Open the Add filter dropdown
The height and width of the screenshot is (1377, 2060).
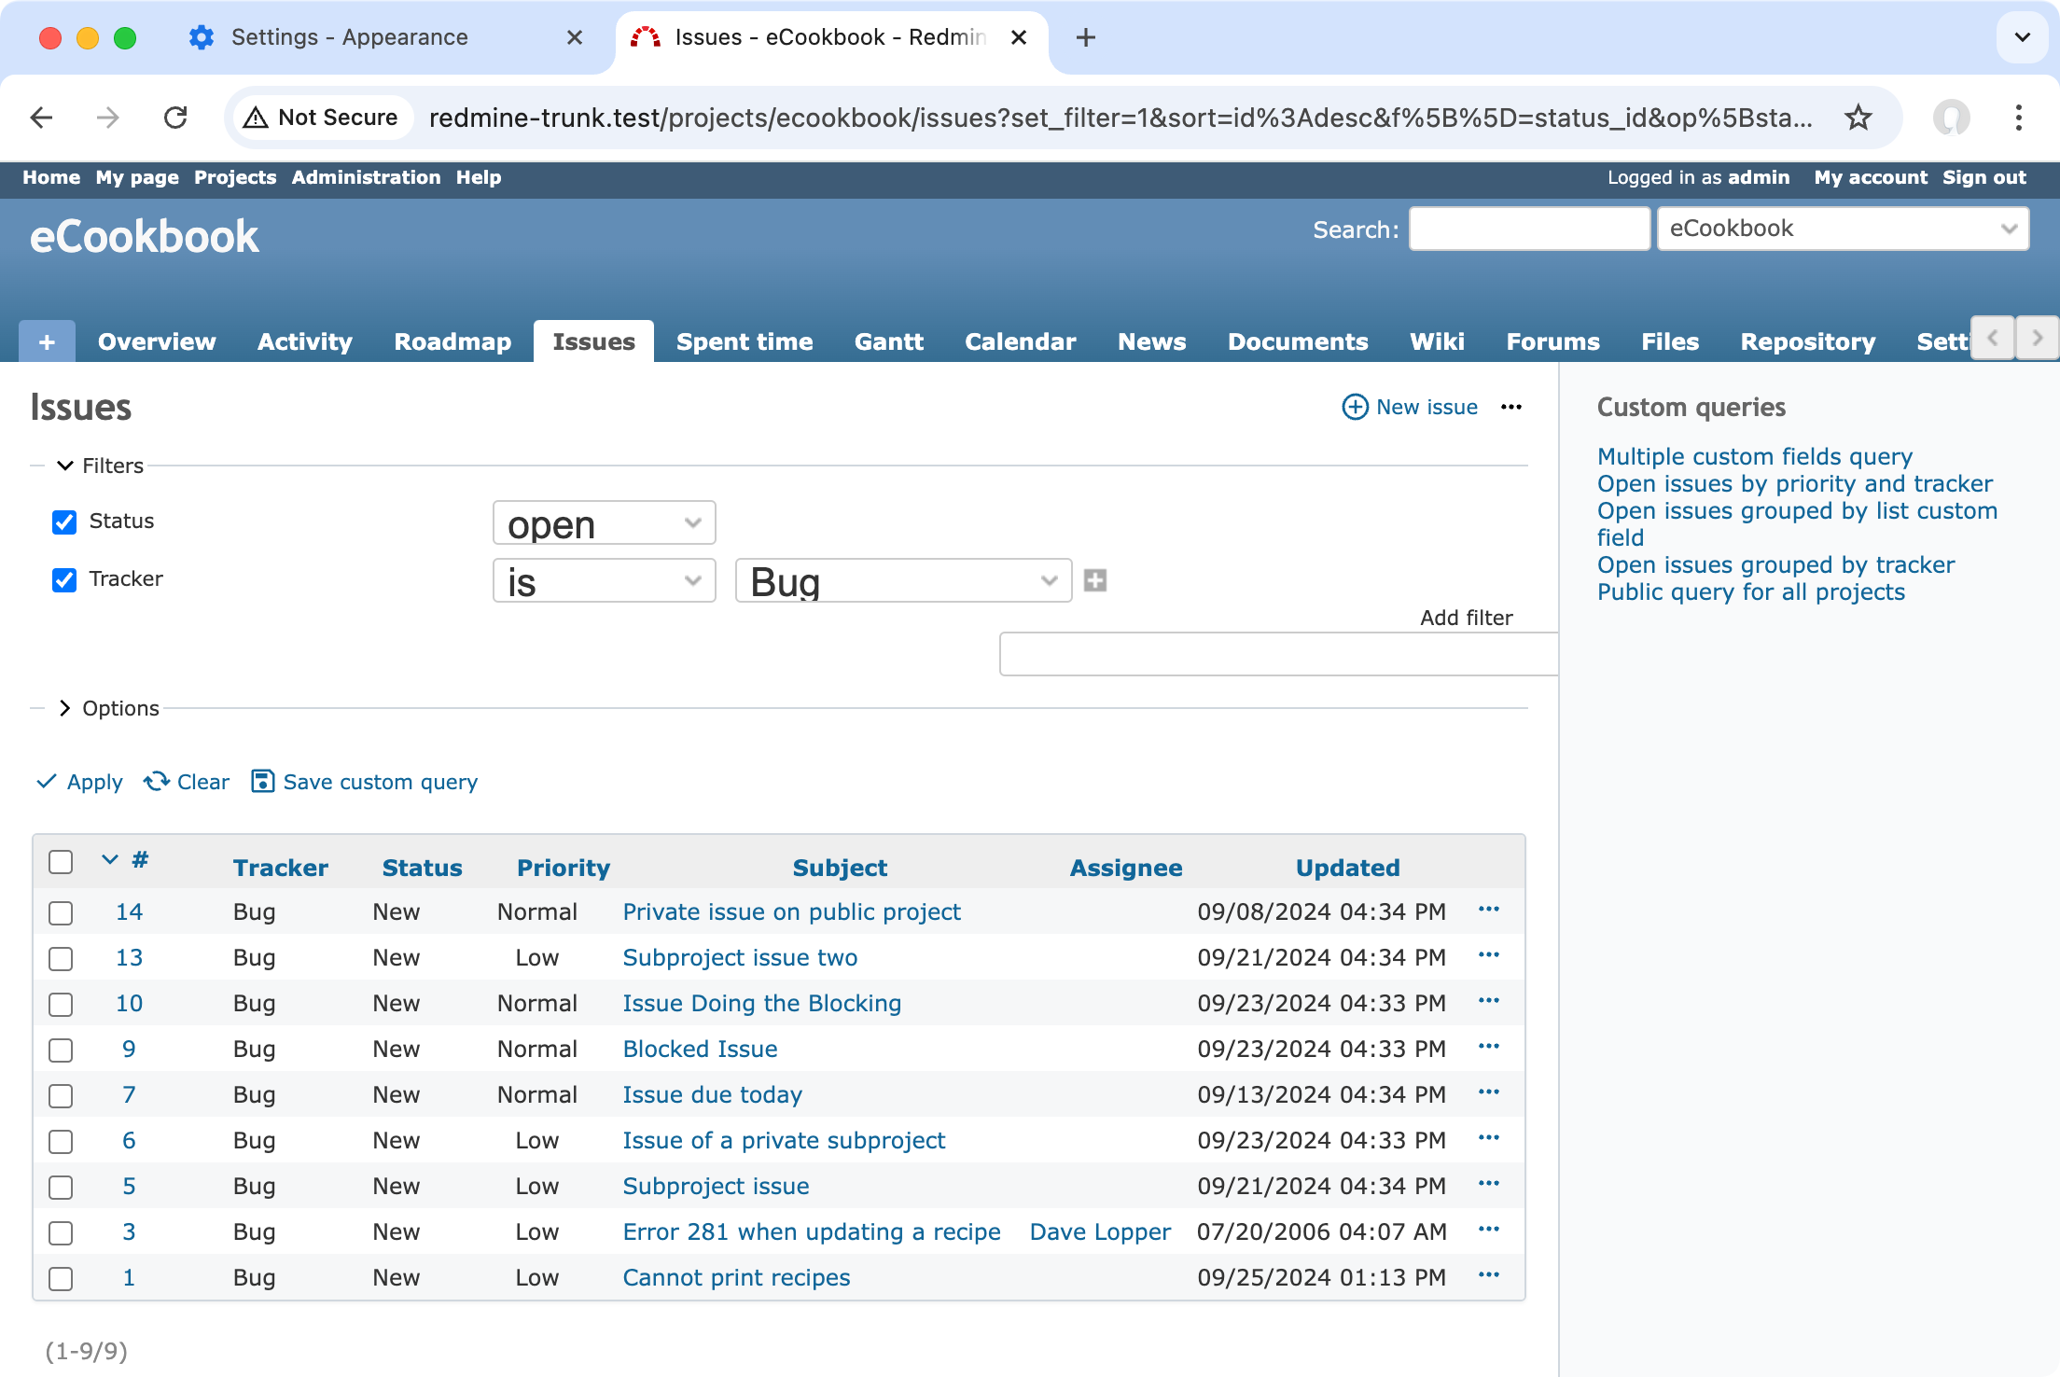1278,654
